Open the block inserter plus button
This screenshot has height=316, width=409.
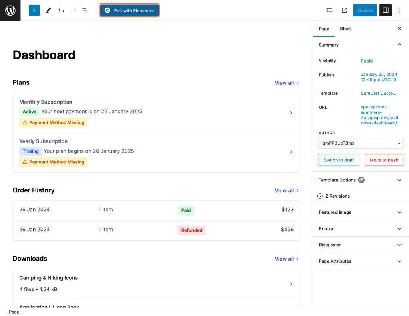coord(34,10)
